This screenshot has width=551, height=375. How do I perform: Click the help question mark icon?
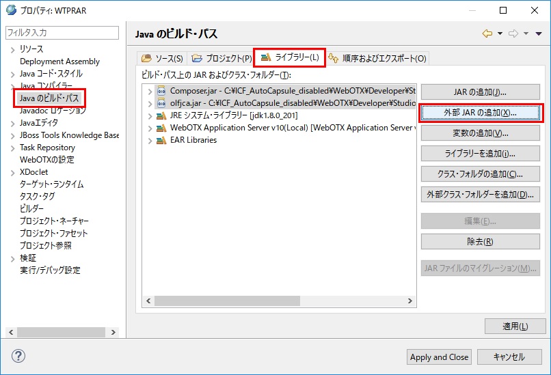click(19, 356)
